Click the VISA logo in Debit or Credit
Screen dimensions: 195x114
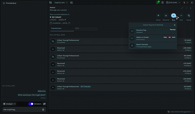coord(165,37)
